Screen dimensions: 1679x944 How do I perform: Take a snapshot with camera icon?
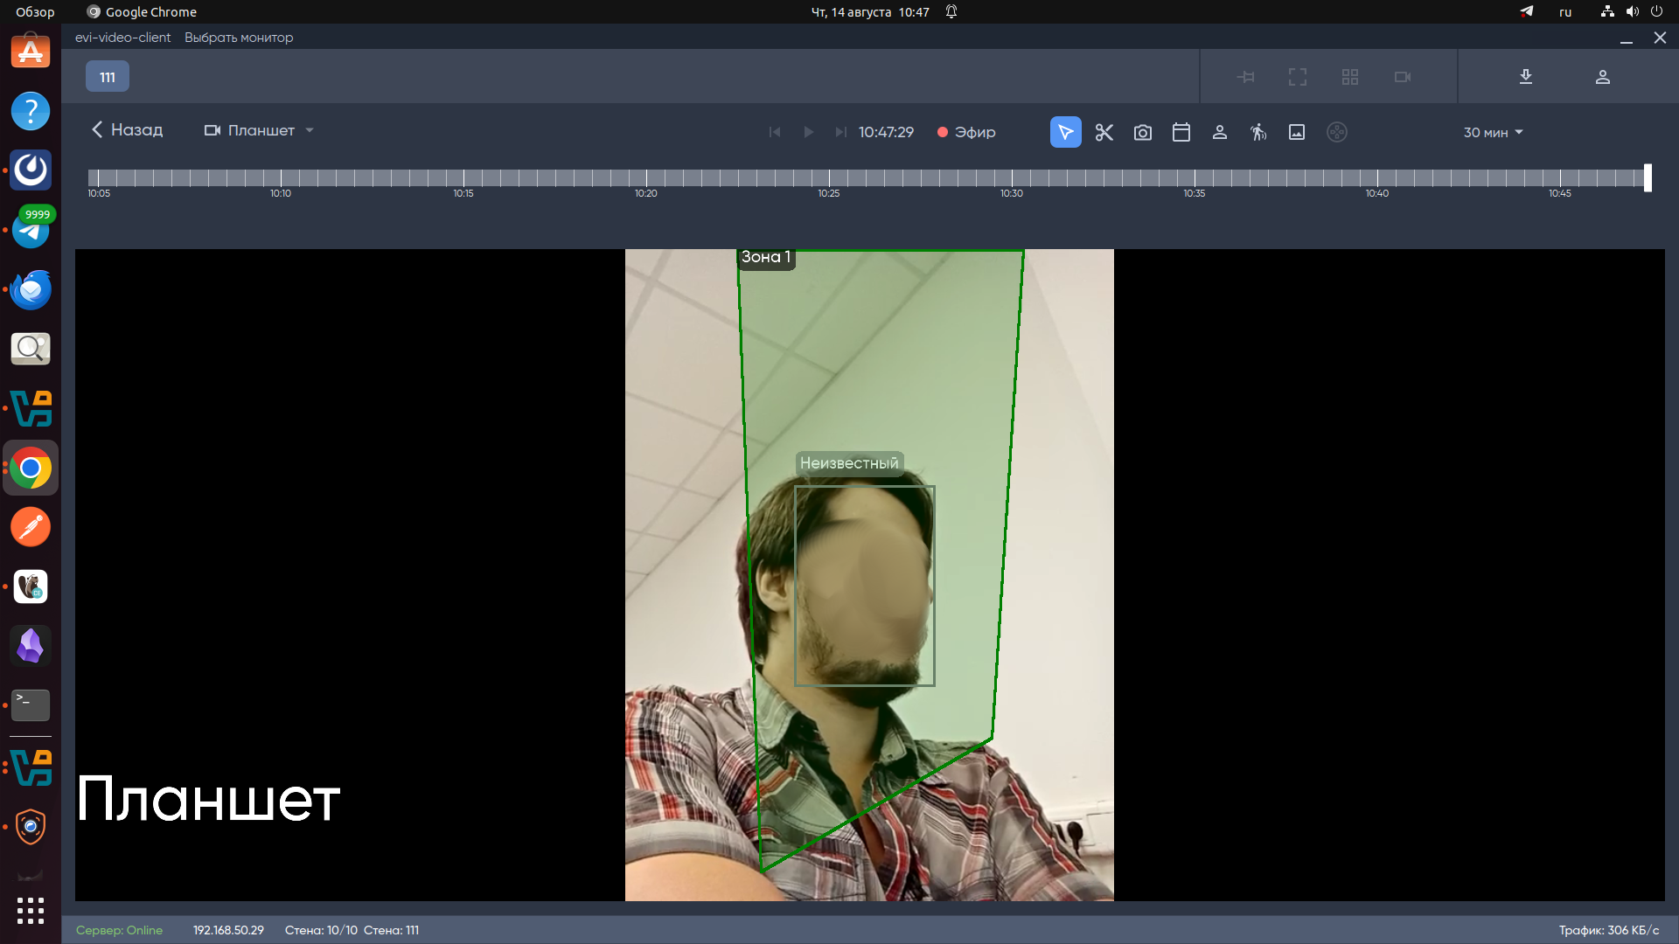pyautogui.click(x=1142, y=132)
